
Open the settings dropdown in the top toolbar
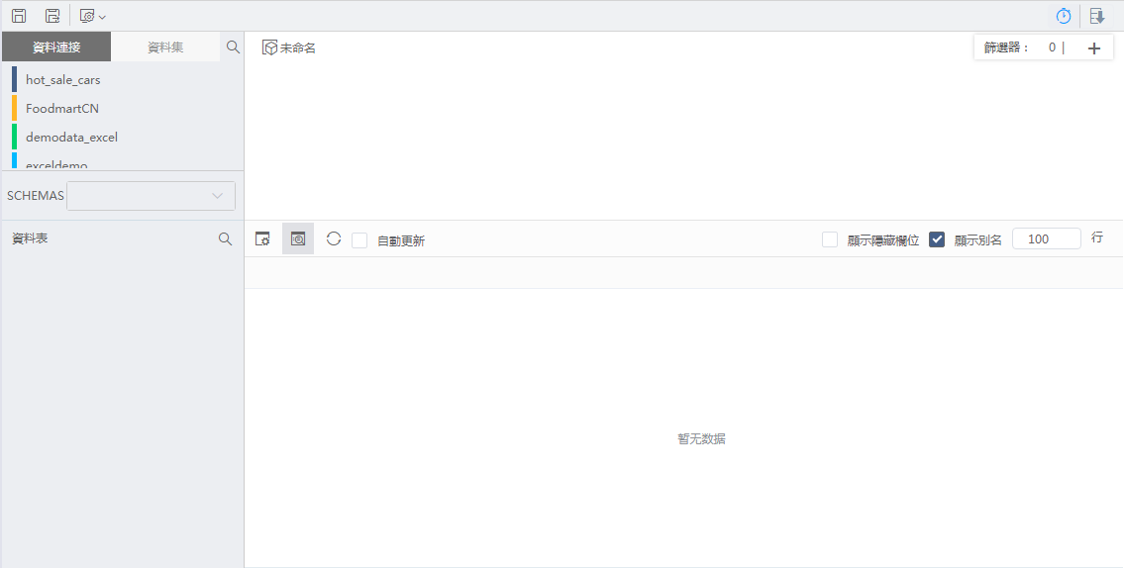pos(92,16)
